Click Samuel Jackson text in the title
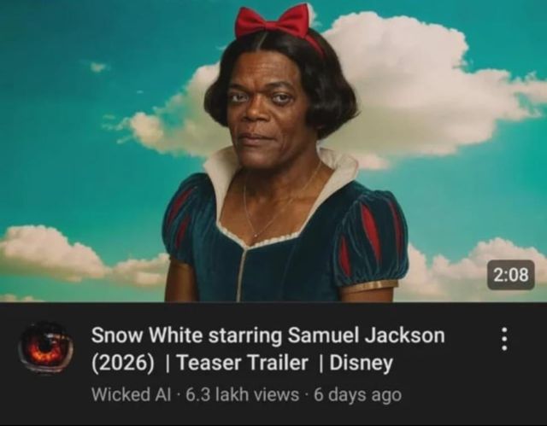This screenshot has height=426, width=547. [x=367, y=336]
